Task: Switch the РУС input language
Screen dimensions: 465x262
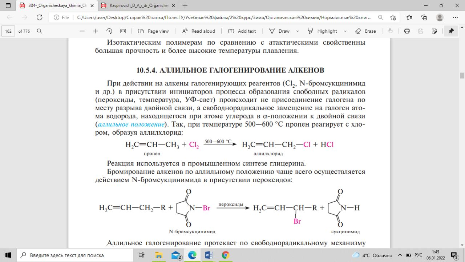Action: point(418,255)
